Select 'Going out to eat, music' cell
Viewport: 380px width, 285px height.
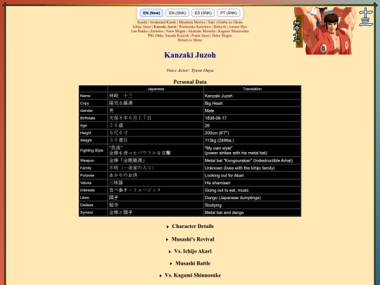pyautogui.click(x=252, y=190)
